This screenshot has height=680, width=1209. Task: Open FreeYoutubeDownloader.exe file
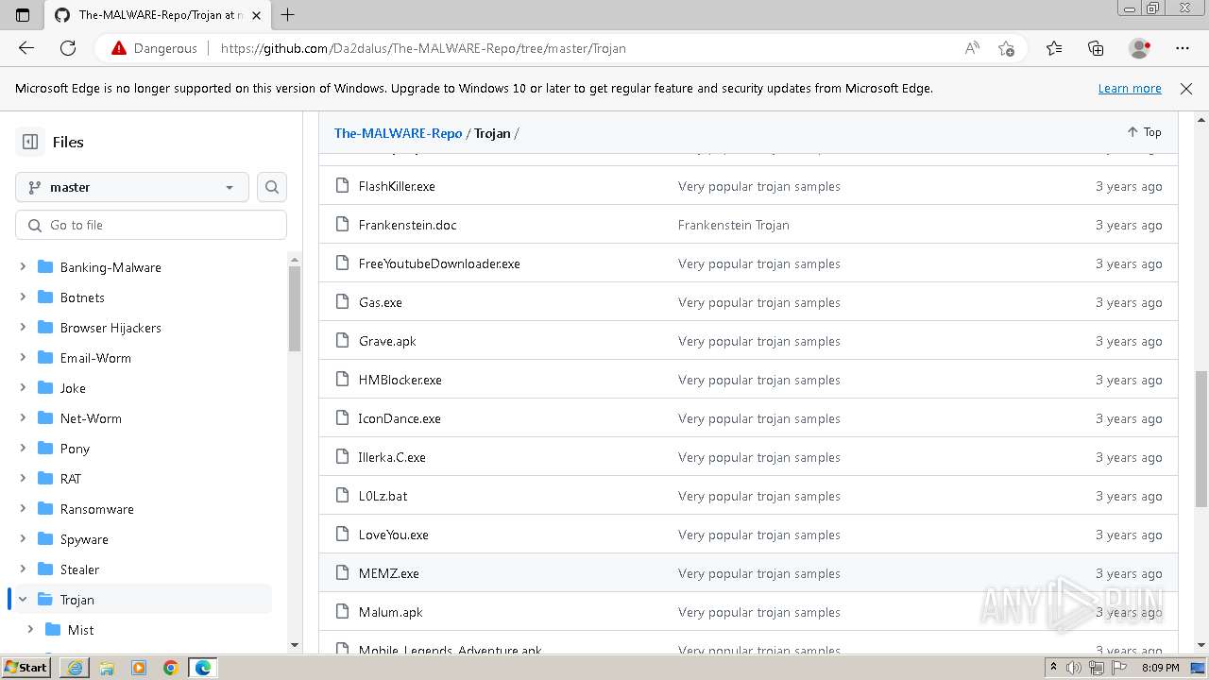[439, 263]
